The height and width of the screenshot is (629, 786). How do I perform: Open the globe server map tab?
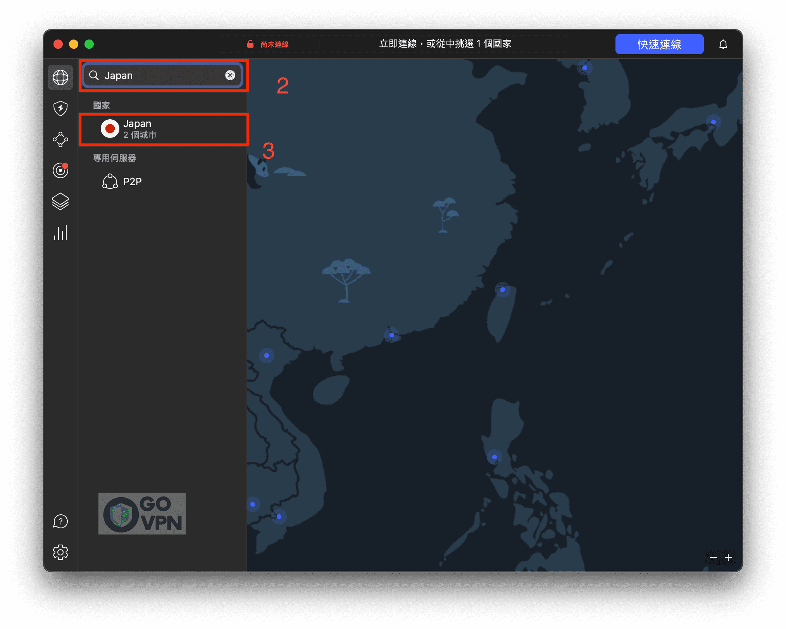(x=60, y=77)
